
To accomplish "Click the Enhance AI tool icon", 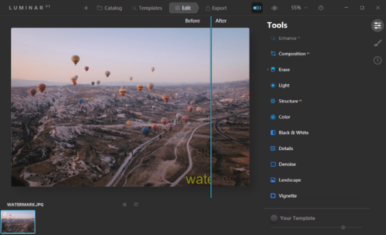I will pyautogui.click(x=273, y=38).
